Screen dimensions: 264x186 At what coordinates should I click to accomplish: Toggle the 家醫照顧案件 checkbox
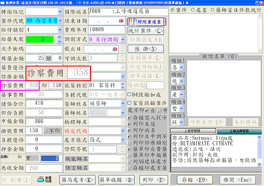tap(129, 102)
